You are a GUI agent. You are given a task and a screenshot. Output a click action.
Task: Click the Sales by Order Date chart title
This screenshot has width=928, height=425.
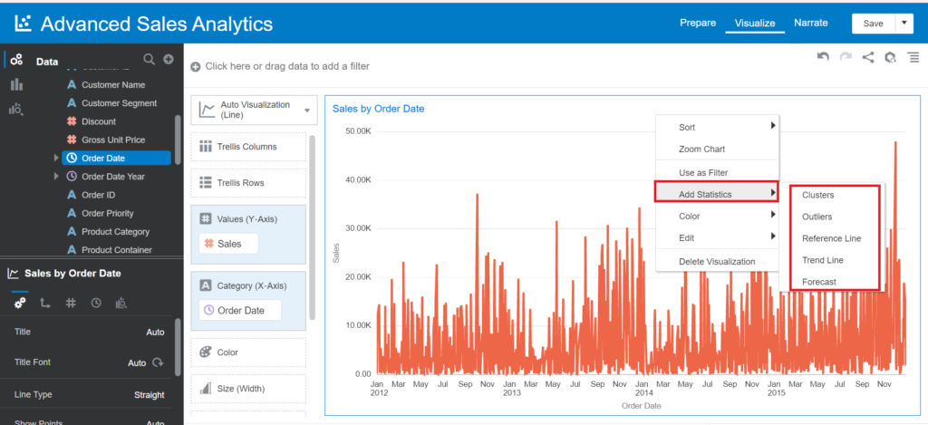[x=378, y=109]
